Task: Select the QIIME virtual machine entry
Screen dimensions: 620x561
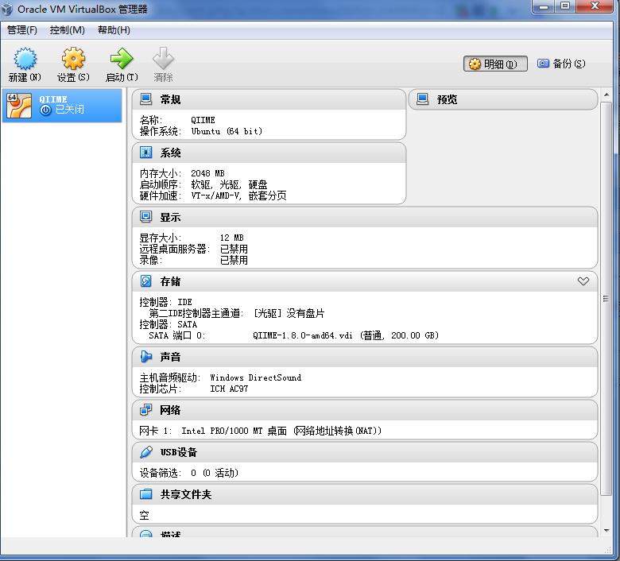Action: pyautogui.click(x=62, y=106)
